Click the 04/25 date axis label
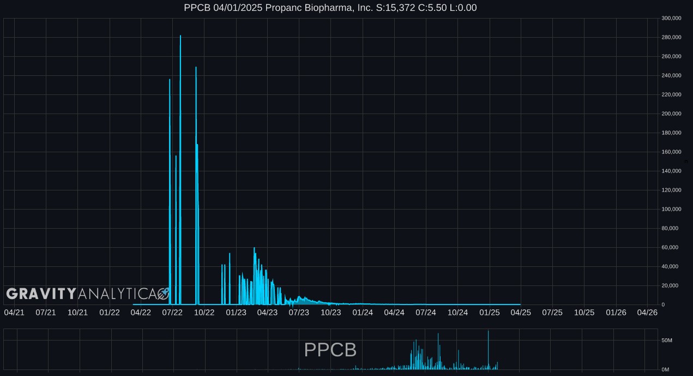The image size is (693, 376). (x=521, y=312)
